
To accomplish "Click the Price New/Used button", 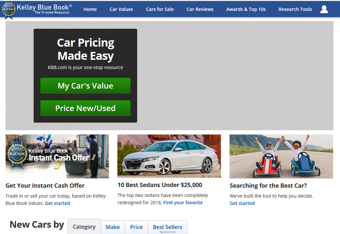I will [x=85, y=108].
